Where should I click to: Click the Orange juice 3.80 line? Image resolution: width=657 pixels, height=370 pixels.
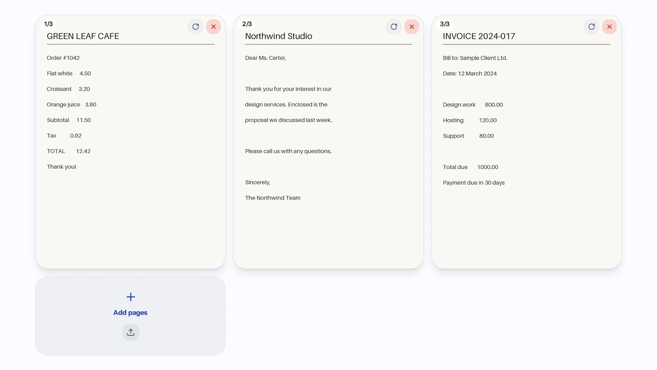coord(71,105)
